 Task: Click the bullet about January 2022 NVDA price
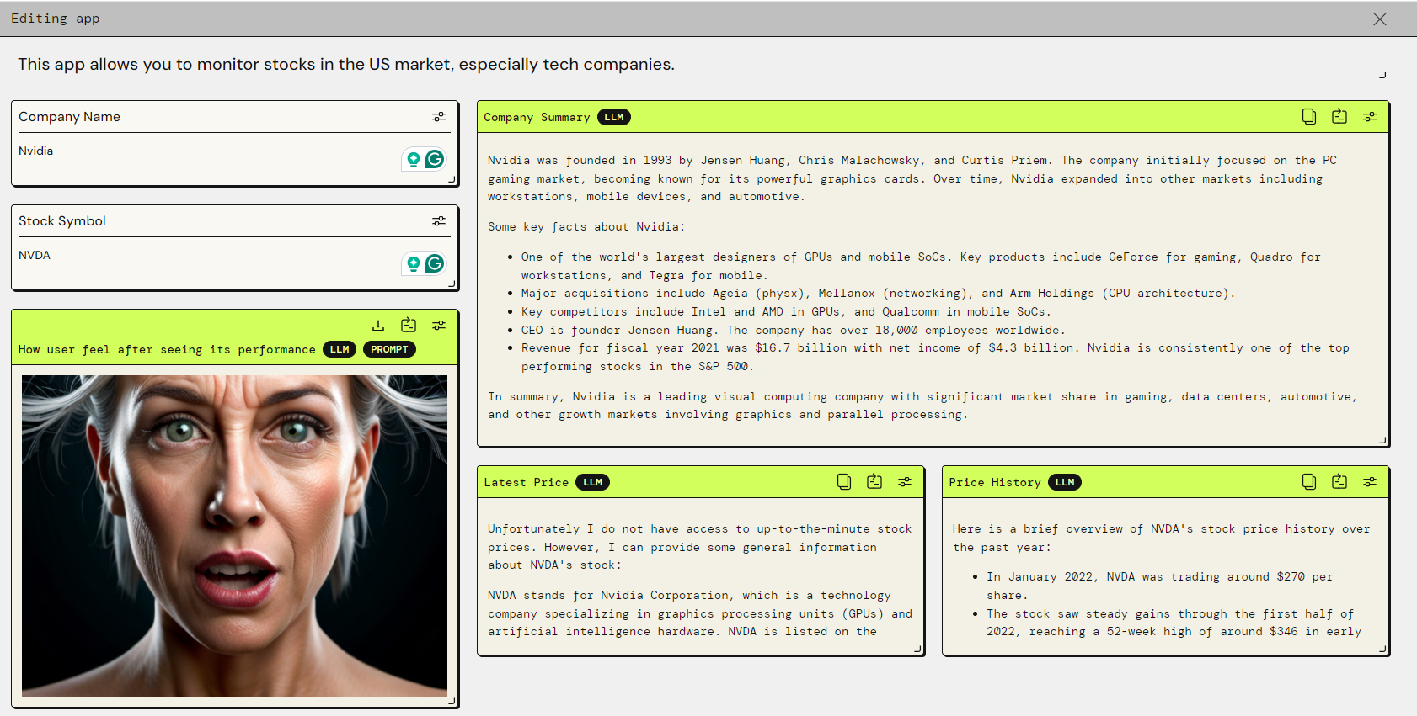point(1160,586)
